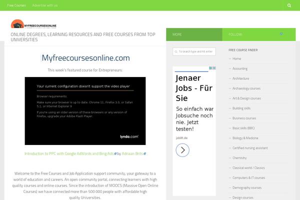Screen dimensions: 300x200
Task: Open Biology & Medicine category
Action: [245, 138]
